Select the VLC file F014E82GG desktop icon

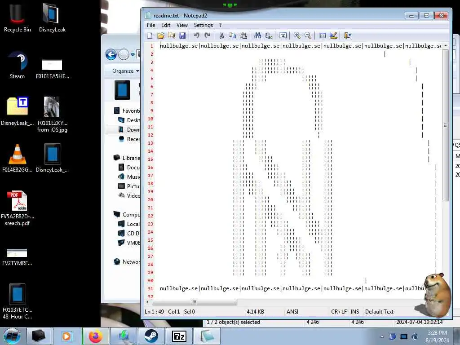pyautogui.click(x=18, y=159)
